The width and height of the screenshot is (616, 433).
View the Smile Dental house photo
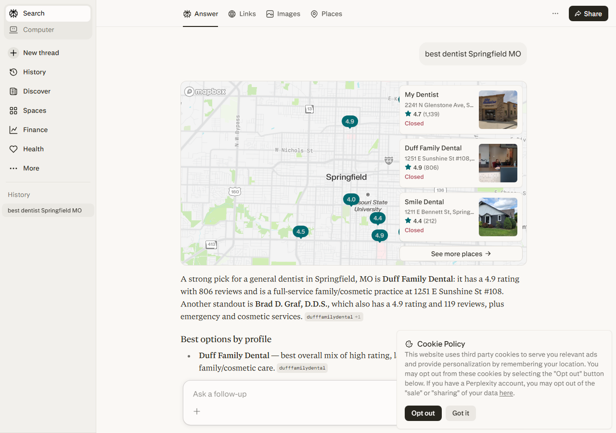[x=498, y=217]
